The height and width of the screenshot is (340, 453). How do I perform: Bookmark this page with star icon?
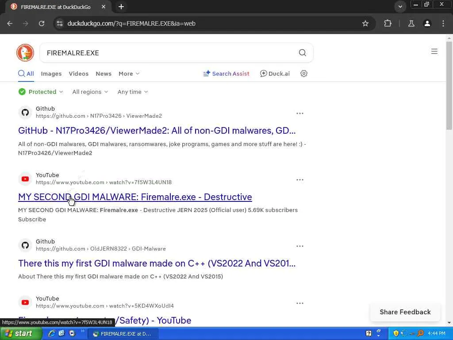365,23
